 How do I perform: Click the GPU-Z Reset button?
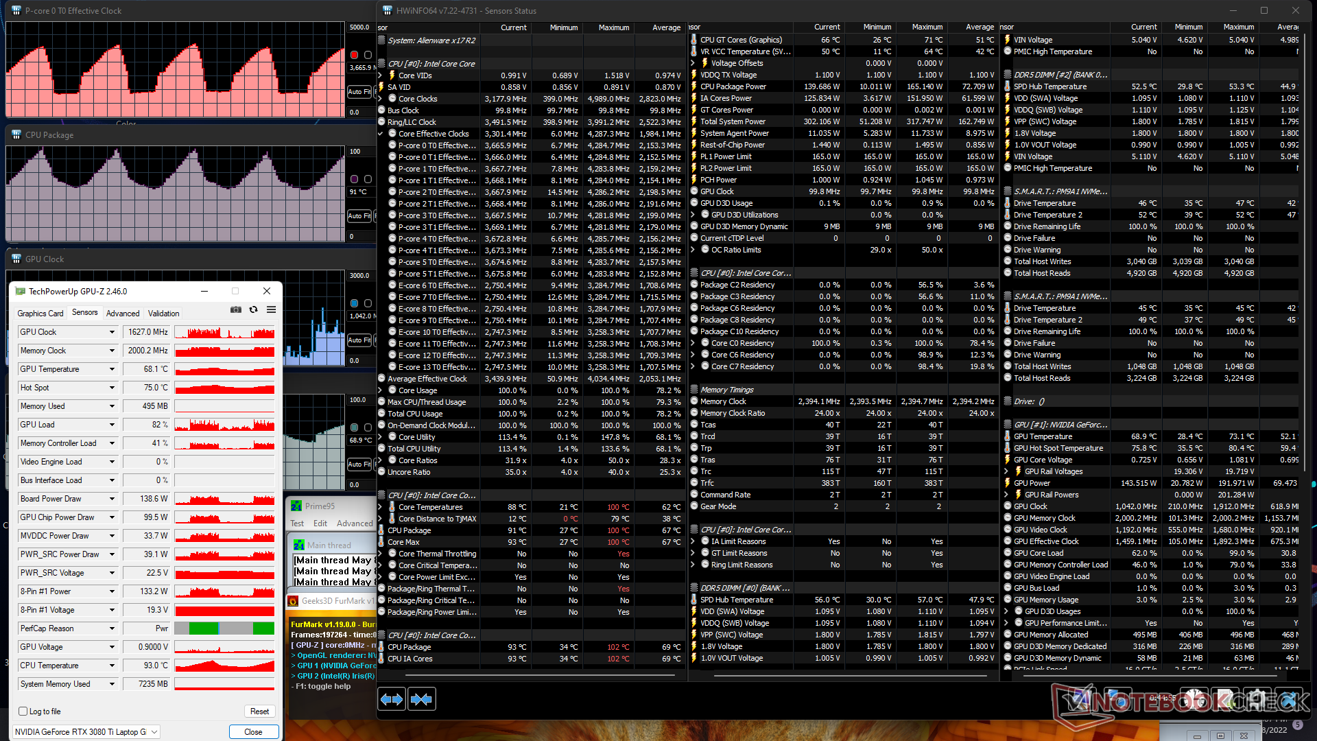259,711
